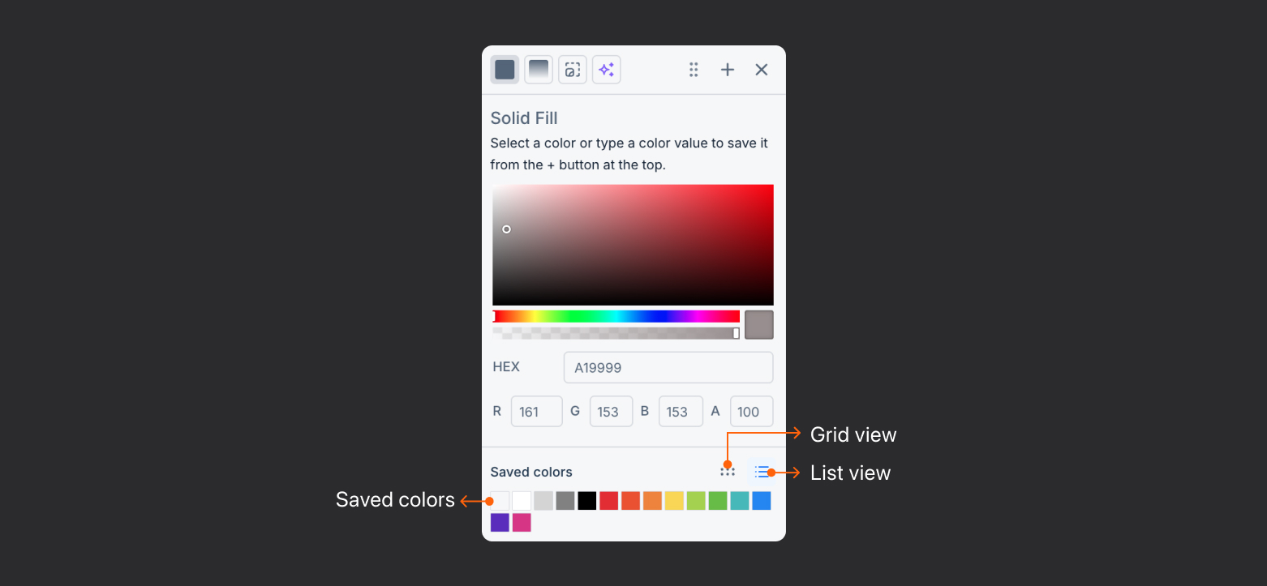Click the opacity transparency slider
The image size is (1267, 586).
click(616, 333)
